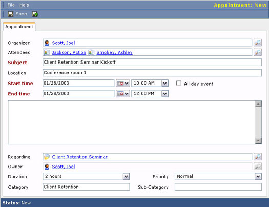Screen dimensions: 269x207
Task: Open the Duration 2 hours dropdown
Action: 126,176
